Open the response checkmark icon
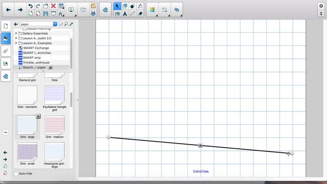The width and height of the screenshot is (327, 184). tap(93, 6)
